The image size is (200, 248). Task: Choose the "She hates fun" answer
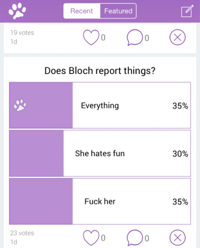tap(100, 153)
